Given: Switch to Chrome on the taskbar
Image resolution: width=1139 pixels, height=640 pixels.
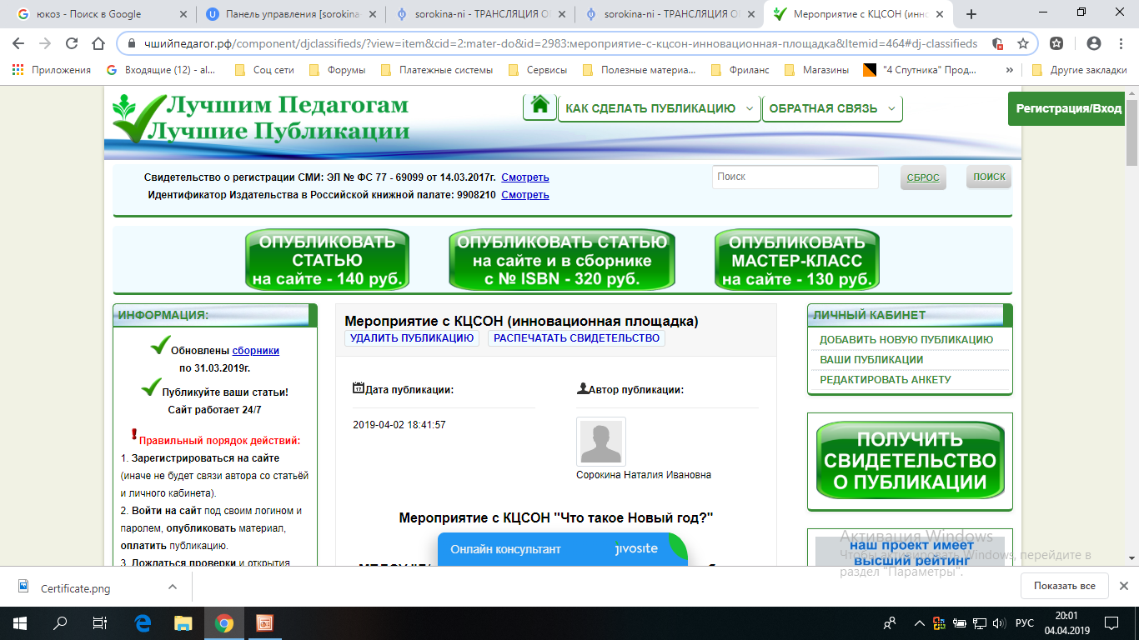Looking at the screenshot, I should point(223,622).
